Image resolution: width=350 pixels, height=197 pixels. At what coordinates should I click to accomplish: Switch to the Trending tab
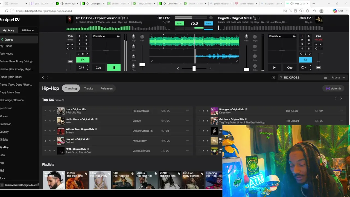[x=71, y=88]
